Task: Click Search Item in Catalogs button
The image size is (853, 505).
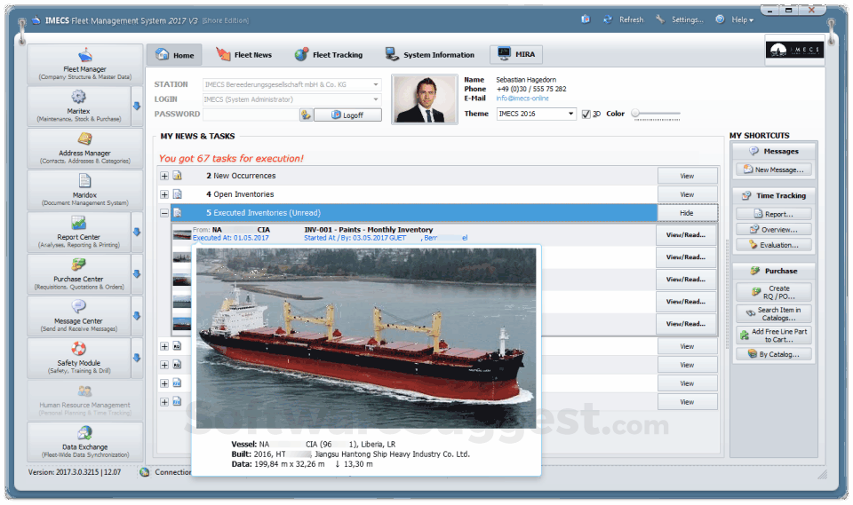Action: pos(774,313)
